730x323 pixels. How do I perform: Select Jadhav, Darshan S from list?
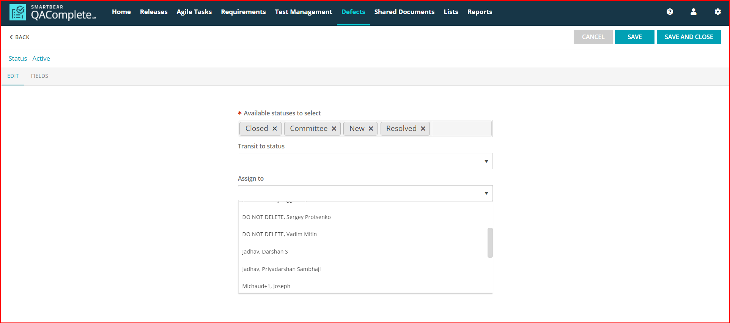tap(265, 252)
